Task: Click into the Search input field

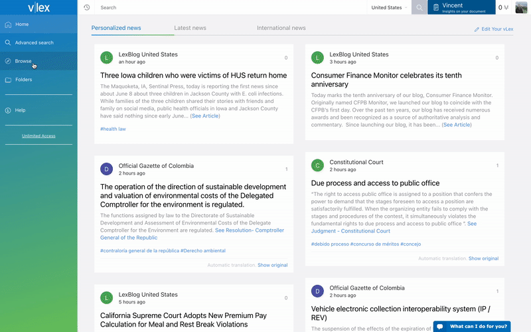Action: click(x=232, y=7)
